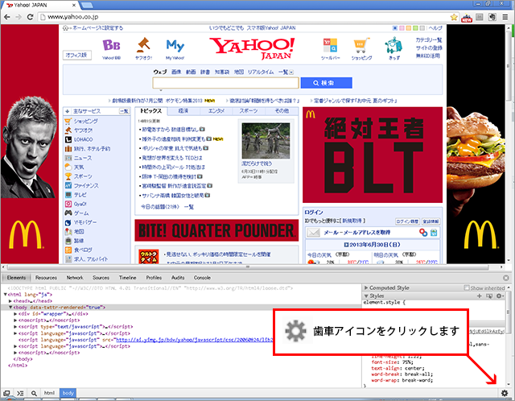
Task: Bookmark this page with the star icon
Action: click(x=454, y=17)
